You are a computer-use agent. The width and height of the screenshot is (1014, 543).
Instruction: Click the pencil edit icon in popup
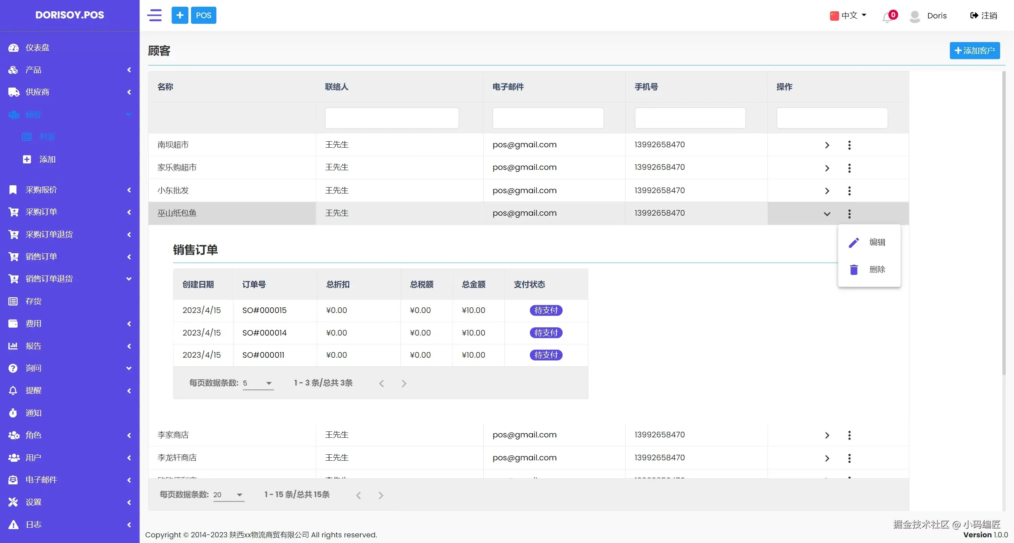853,243
